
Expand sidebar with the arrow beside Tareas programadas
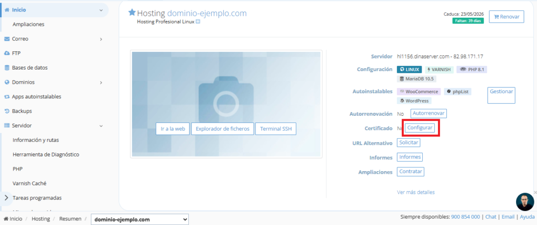pos(6,198)
